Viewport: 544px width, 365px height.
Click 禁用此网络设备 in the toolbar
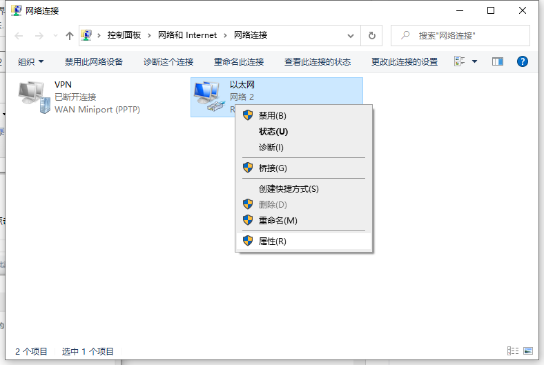click(x=93, y=61)
